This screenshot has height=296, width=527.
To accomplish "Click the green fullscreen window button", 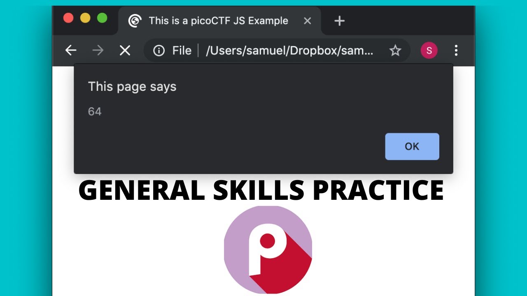I will [x=102, y=18].
